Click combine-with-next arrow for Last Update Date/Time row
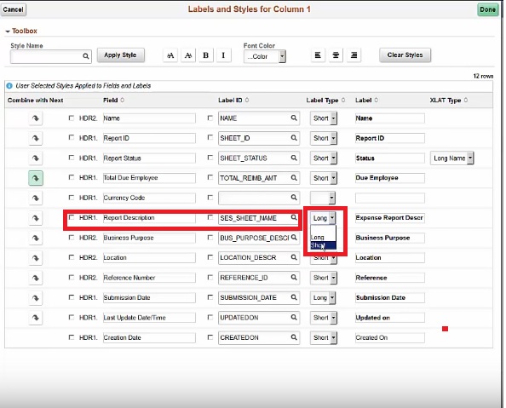 coord(36,318)
